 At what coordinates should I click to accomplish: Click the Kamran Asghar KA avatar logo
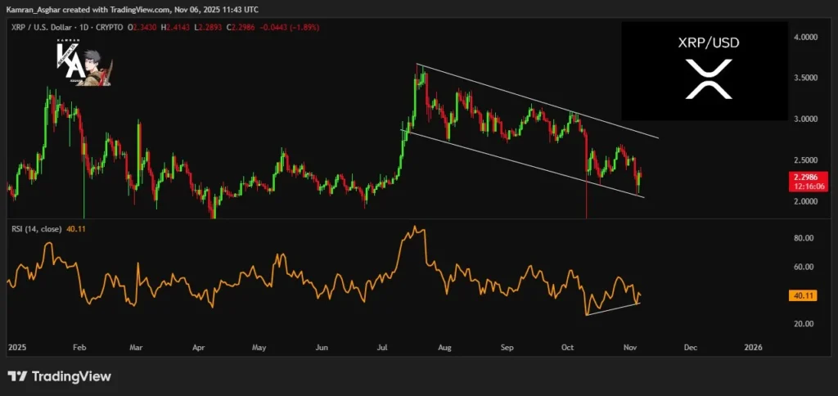coord(84,64)
